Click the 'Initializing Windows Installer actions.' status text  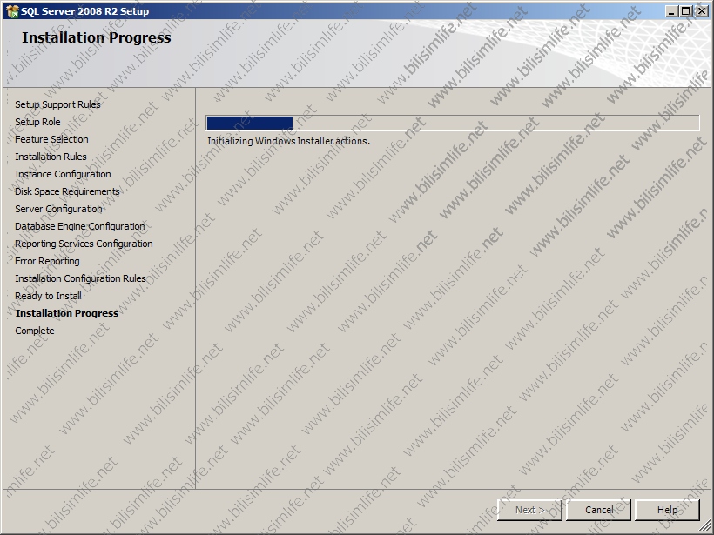point(289,141)
